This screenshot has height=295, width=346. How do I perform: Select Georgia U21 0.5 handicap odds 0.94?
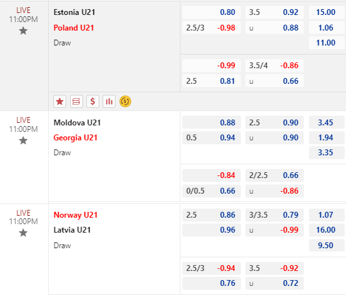point(212,138)
